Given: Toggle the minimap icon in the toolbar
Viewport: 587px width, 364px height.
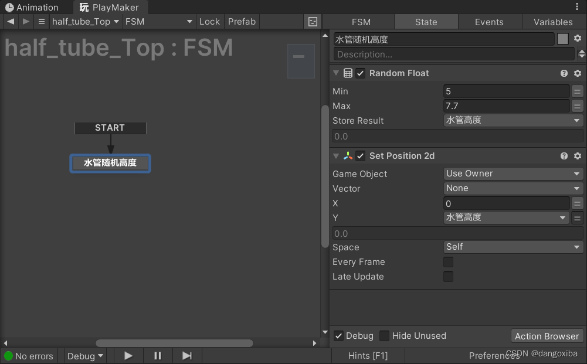Looking at the screenshot, I should (313, 22).
